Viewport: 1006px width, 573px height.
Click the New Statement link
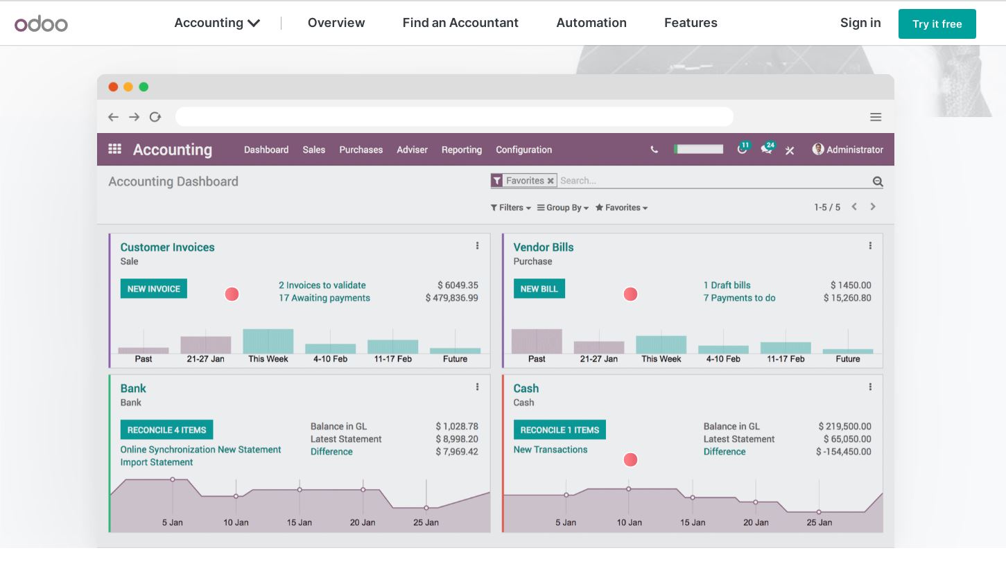250,450
